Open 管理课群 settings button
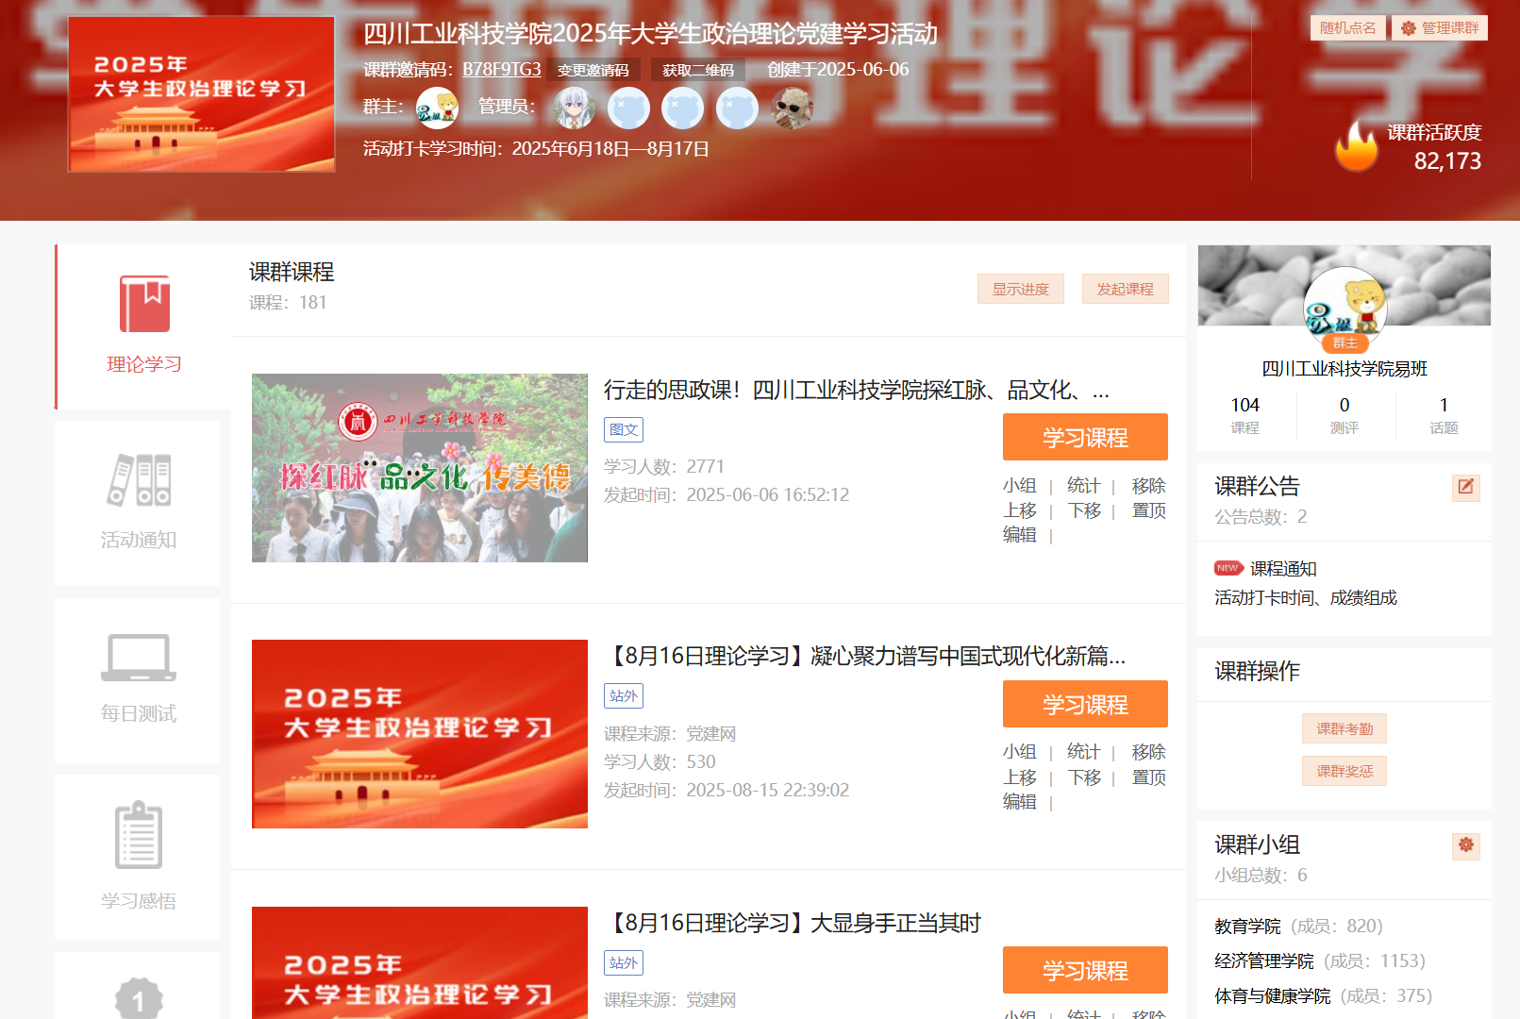 coord(1440,28)
